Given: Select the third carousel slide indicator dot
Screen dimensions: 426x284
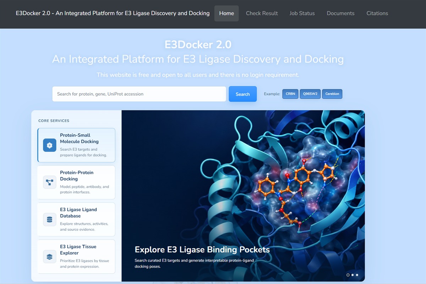Looking at the screenshot, I should [357, 275].
